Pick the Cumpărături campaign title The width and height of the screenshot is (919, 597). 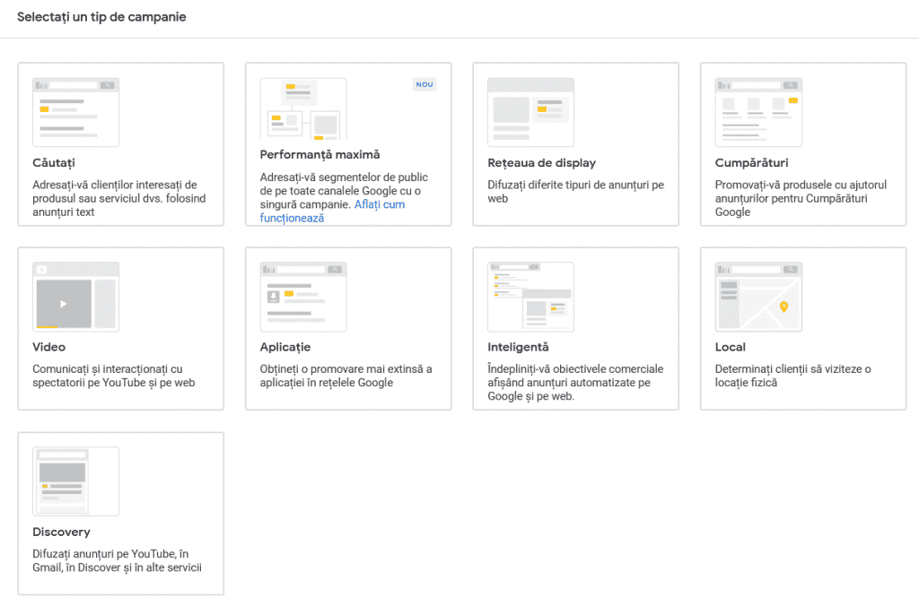click(751, 162)
